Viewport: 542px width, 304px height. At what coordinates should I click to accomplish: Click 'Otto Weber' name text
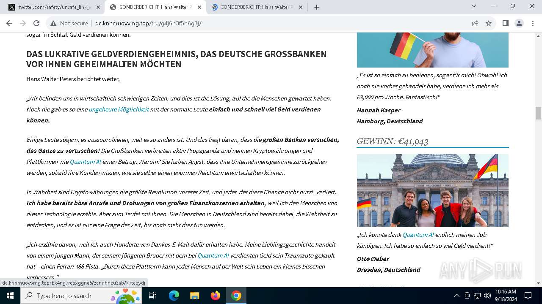(373, 259)
